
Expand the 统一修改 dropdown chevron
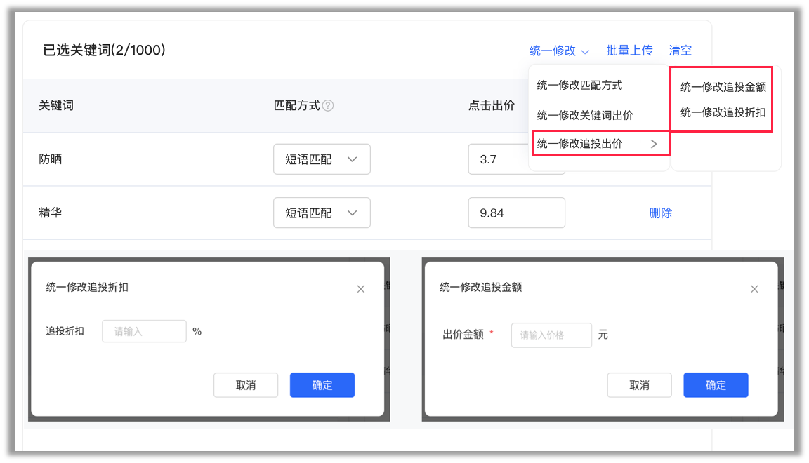586,51
